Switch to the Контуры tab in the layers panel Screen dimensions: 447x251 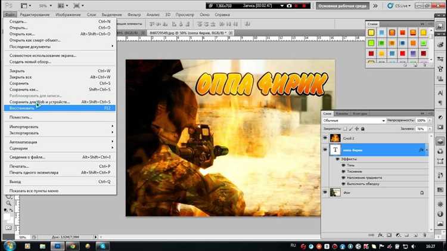360,113
